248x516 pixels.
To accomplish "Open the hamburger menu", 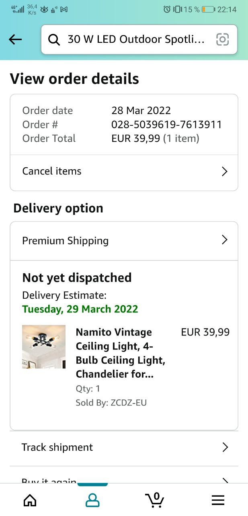I will pos(218,500).
